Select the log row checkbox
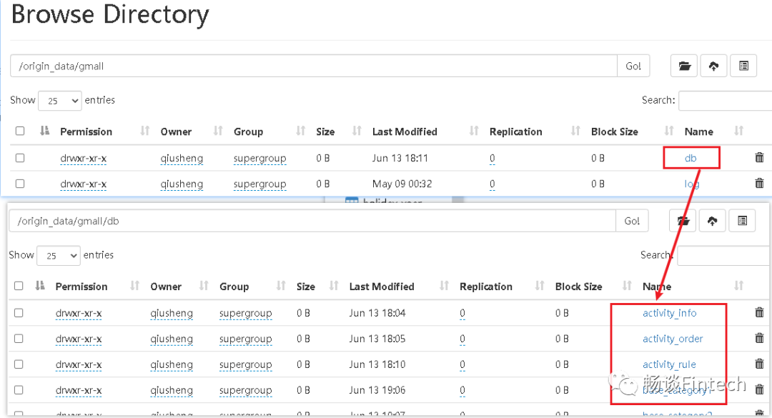The width and height of the screenshot is (772, 418). coord(20,184)
